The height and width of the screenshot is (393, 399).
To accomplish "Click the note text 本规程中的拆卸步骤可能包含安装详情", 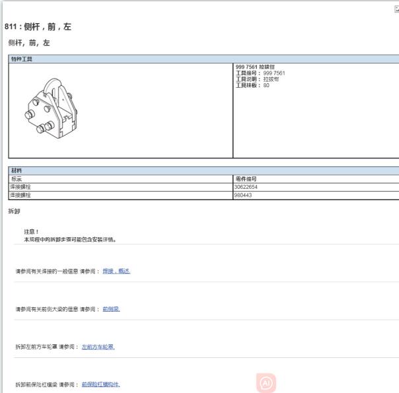I will pyautogui.click(x=70, y=240).
